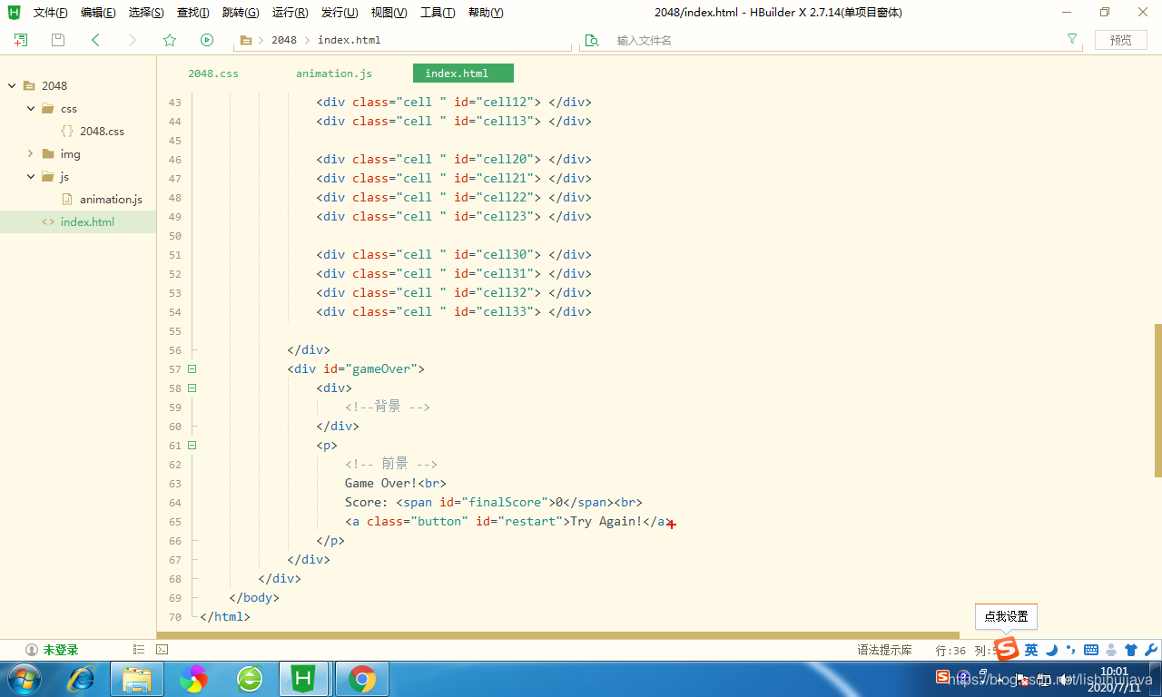
Task: Click the index.html breadcrumb segment
Action: tap(350, 40)
